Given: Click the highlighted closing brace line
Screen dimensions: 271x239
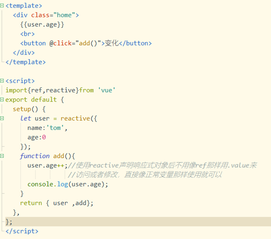Looking at the screenshot, I should point(138,222).
